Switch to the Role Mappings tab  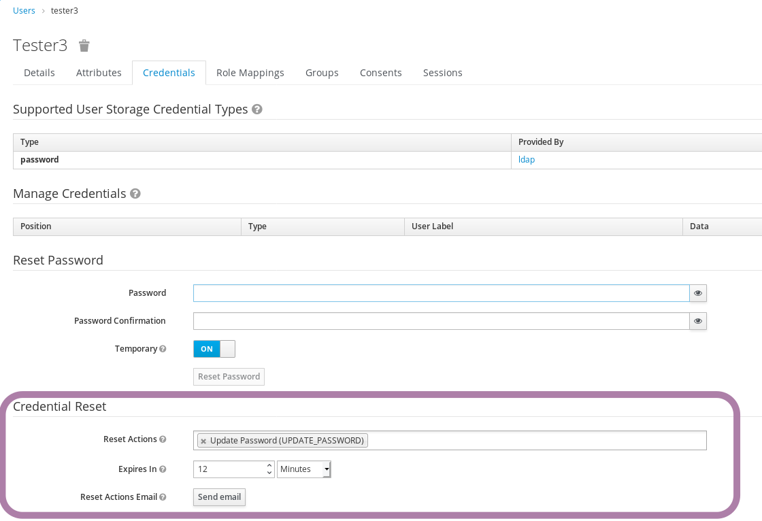pos(250,72)
